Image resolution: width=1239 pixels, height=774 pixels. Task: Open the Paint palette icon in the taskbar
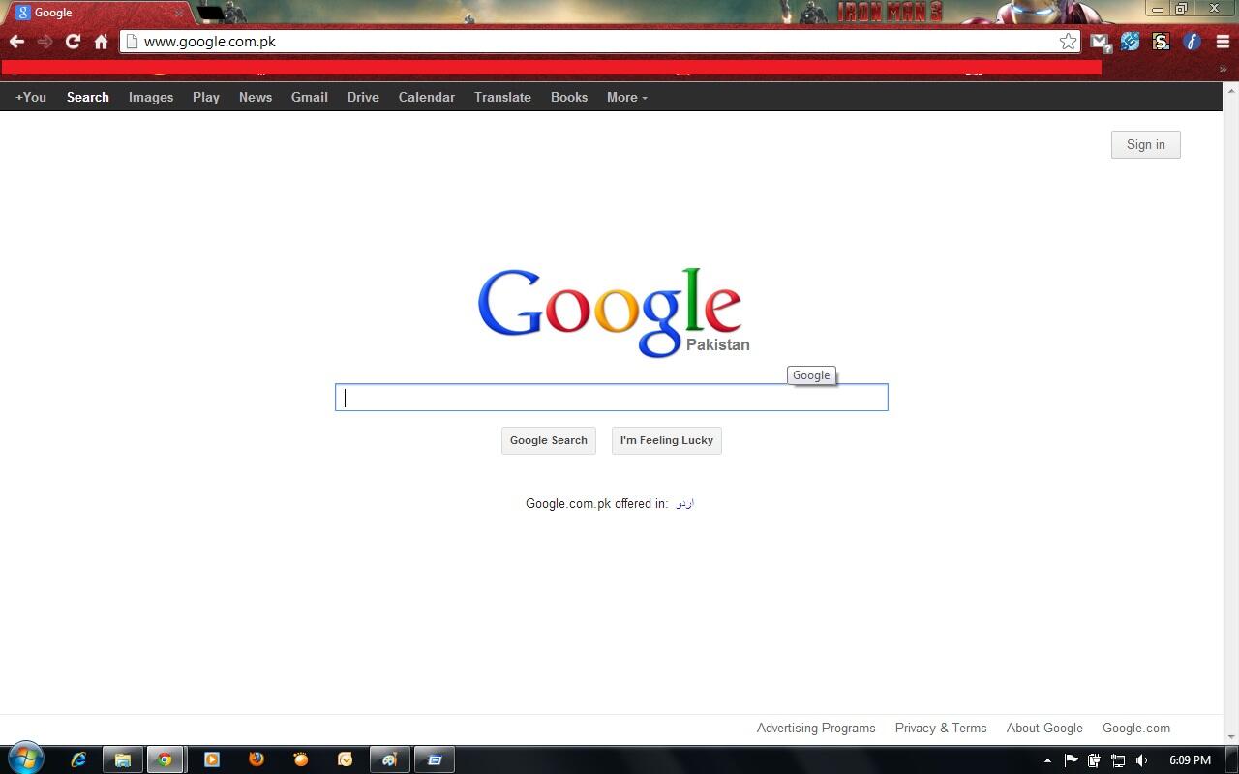(x=390, y=759)
